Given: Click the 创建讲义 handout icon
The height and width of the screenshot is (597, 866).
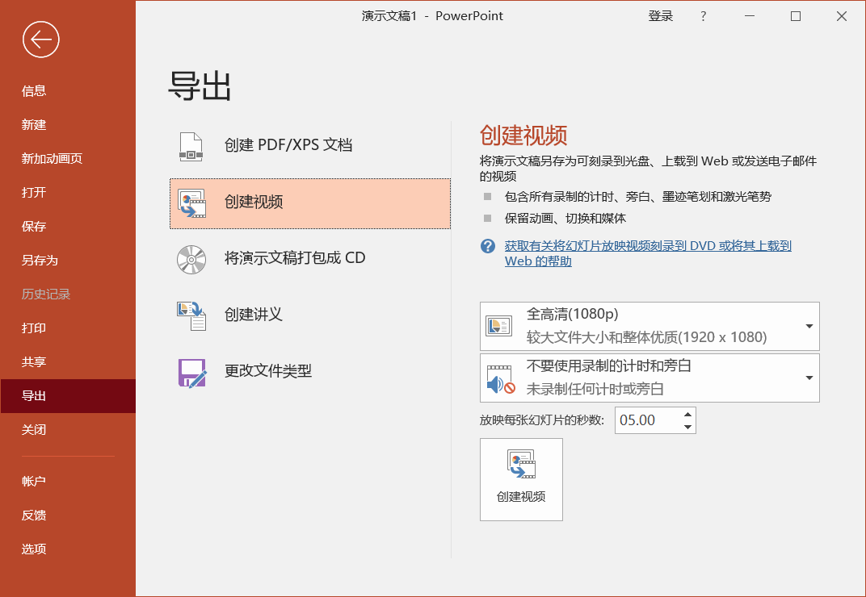Looking at the screenshot, I should (x=191, y=315).
